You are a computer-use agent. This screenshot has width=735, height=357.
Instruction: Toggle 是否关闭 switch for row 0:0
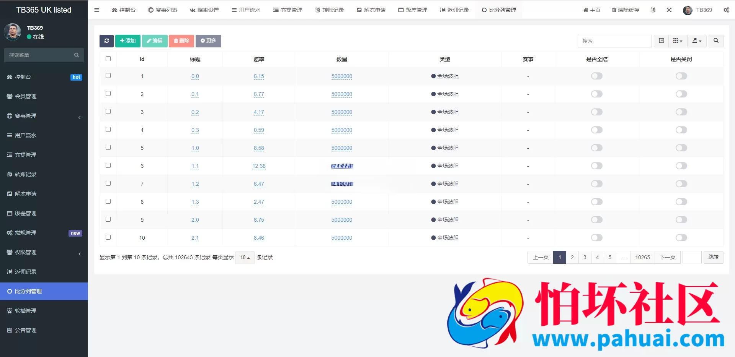(x=681, y=76)
